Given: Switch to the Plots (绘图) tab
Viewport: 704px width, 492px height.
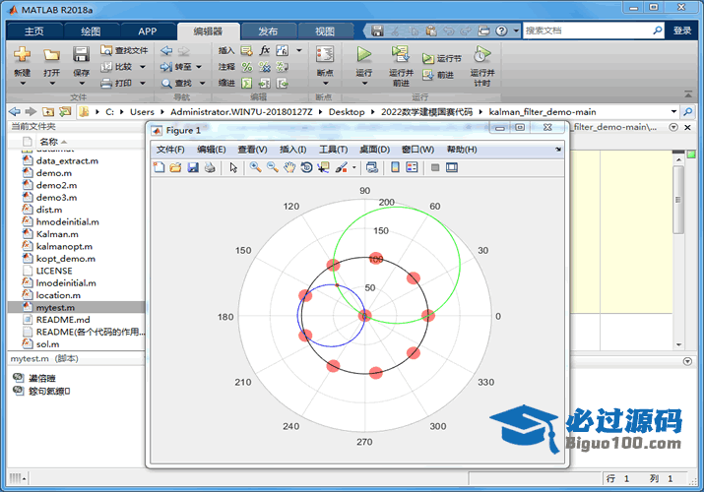Looking at the screenshot, I should point(92,31).
